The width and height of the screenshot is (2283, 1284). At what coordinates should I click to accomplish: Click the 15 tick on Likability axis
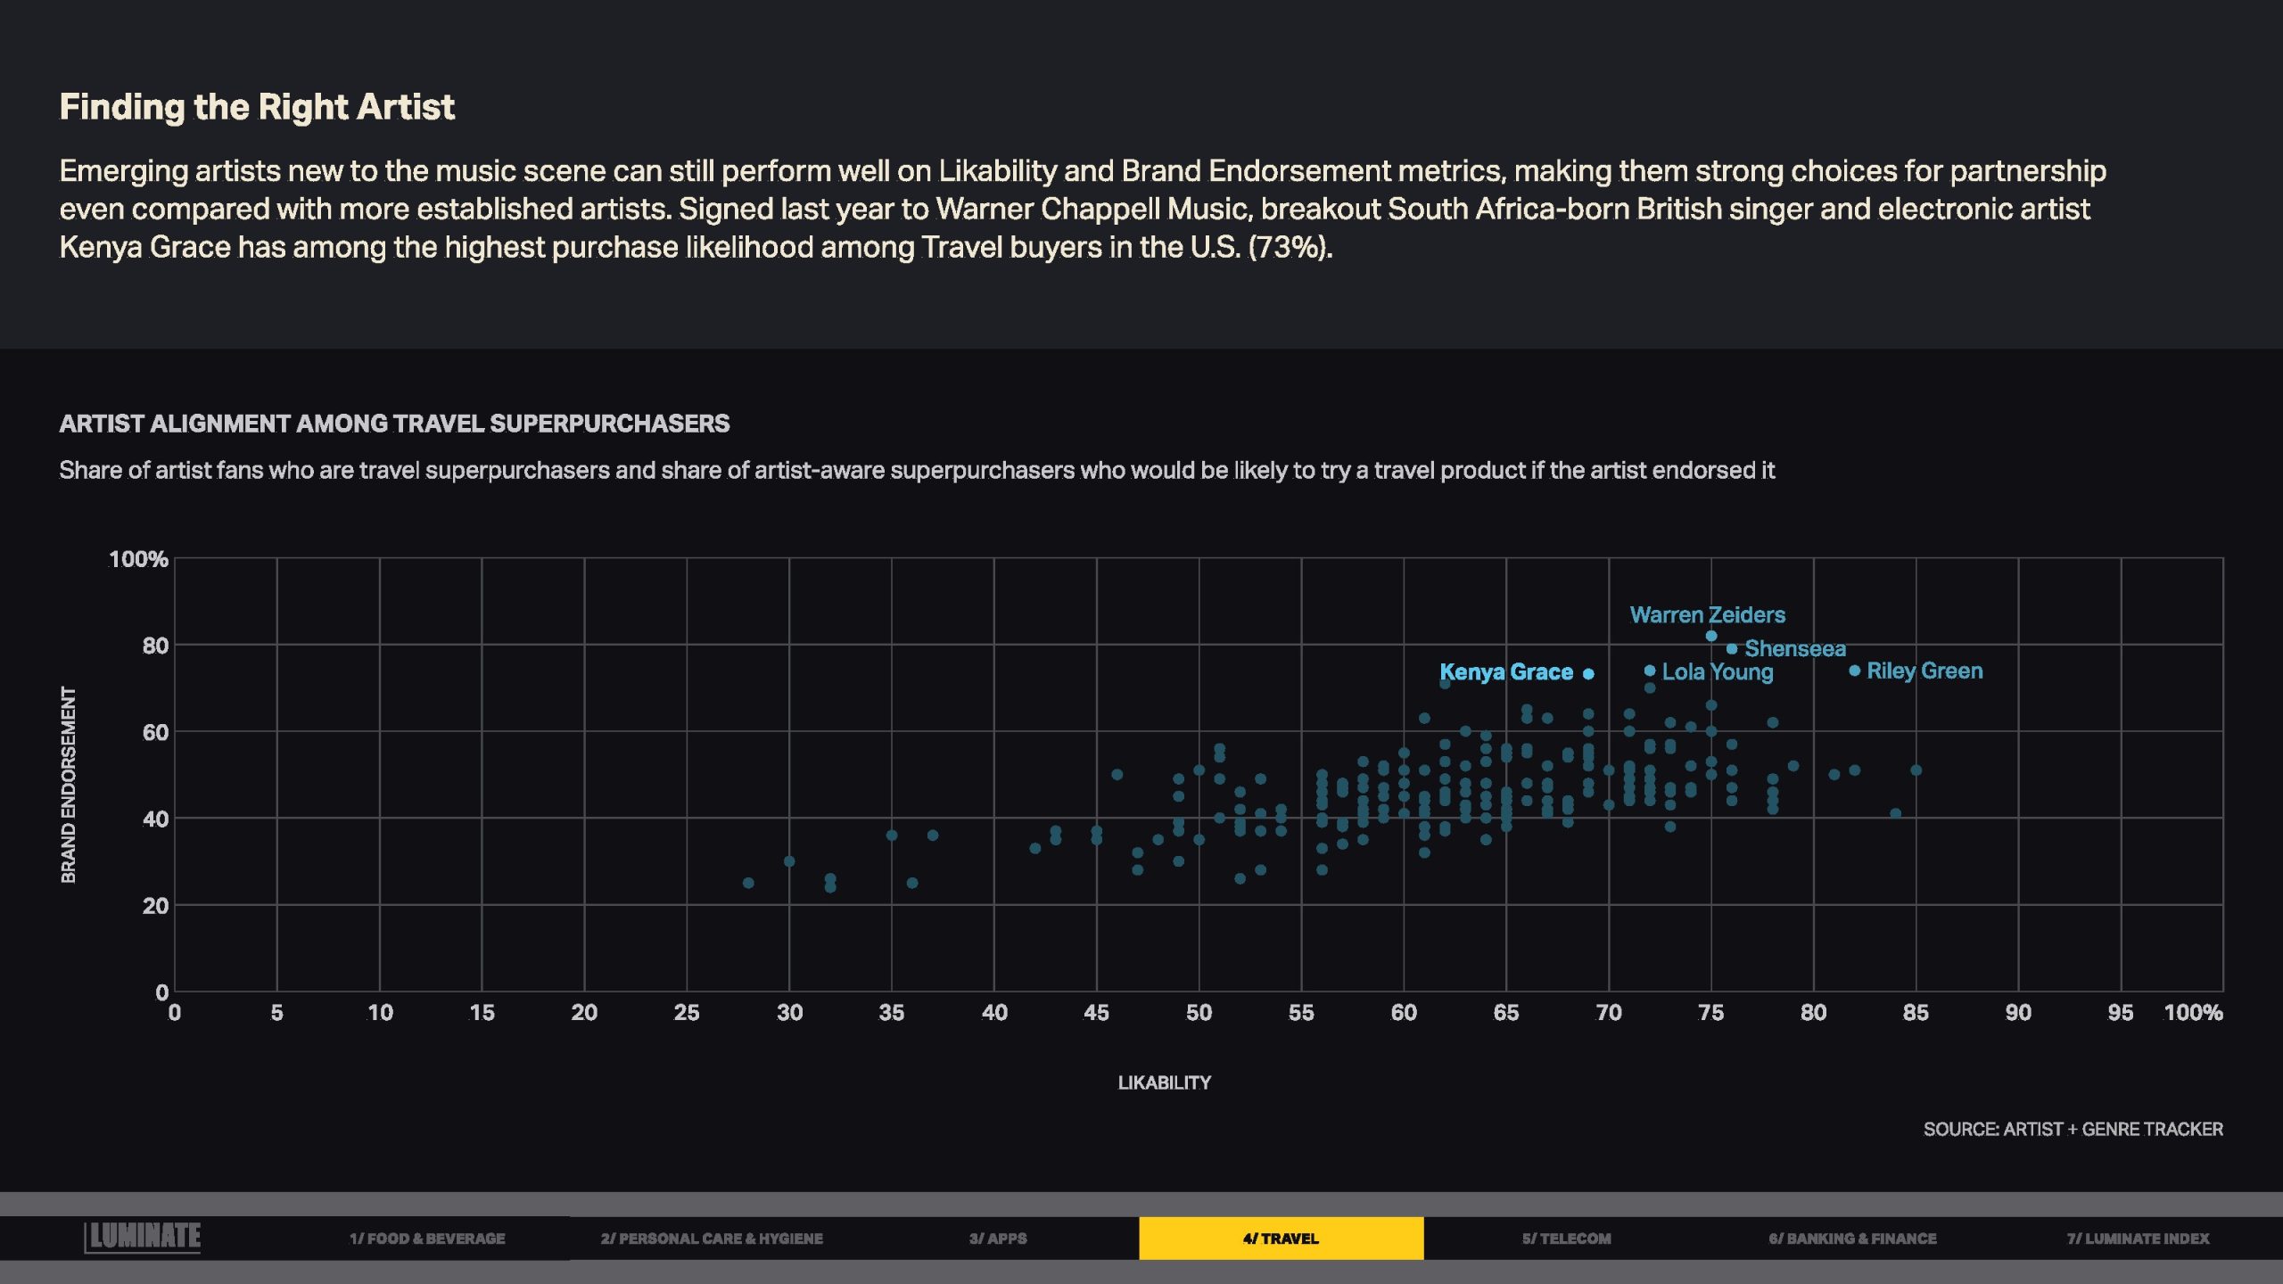482,1013
